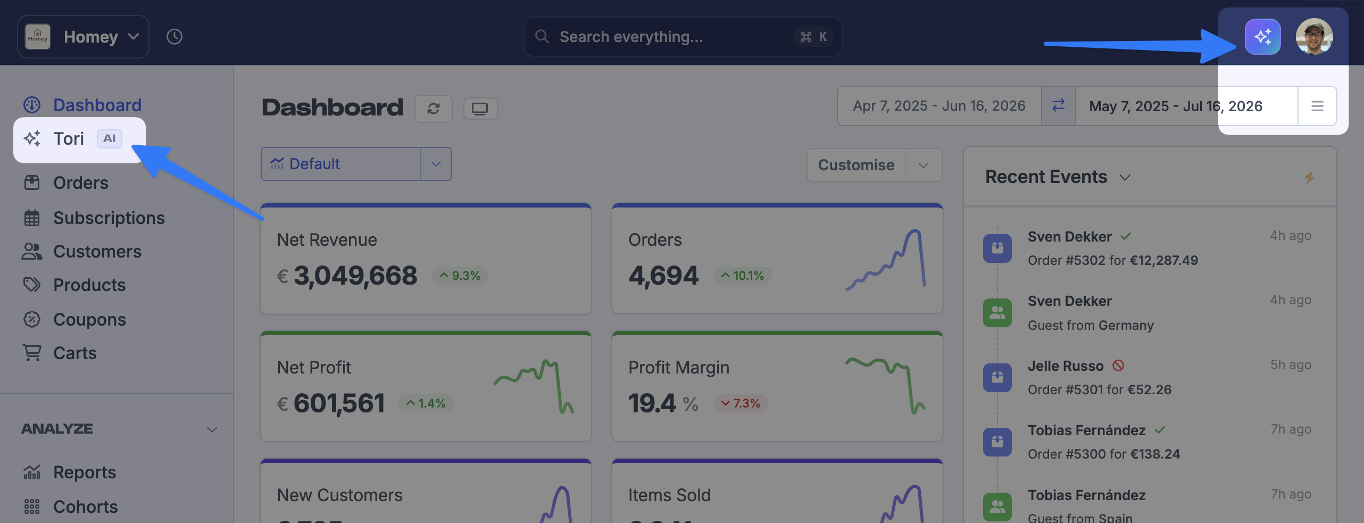Open the Items Sold card
Image resolution: width=1364 pixels, height=523 pixels.
click(777, 491)
